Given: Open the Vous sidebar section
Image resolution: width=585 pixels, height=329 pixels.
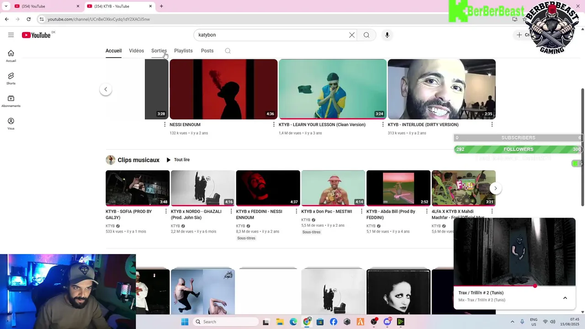Looking at the screenshot, I should point(11,124).
